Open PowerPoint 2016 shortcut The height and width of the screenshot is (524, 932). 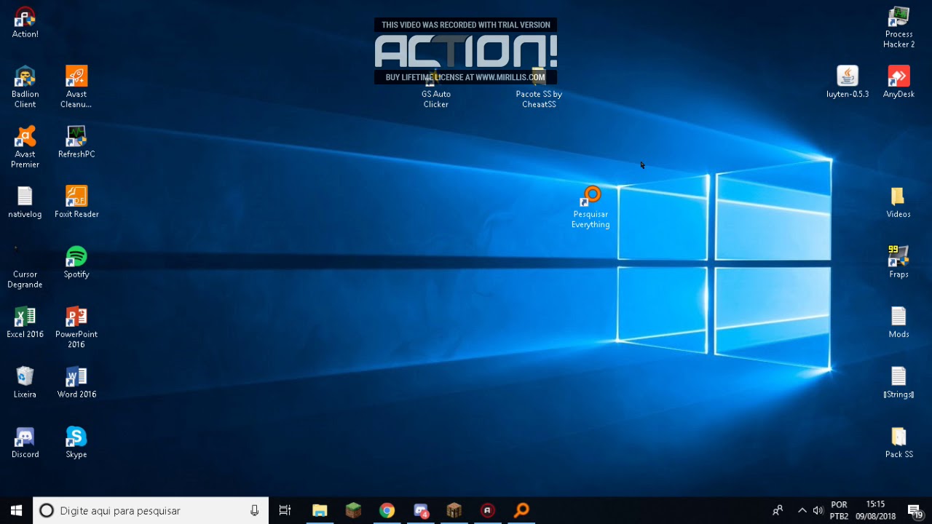coord(76,327)
